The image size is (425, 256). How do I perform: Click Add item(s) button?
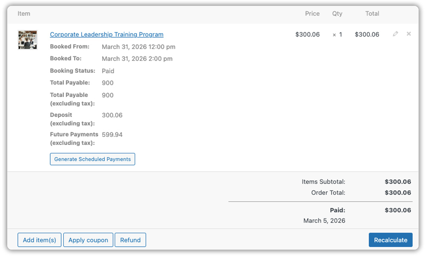(x=40, y=240)
